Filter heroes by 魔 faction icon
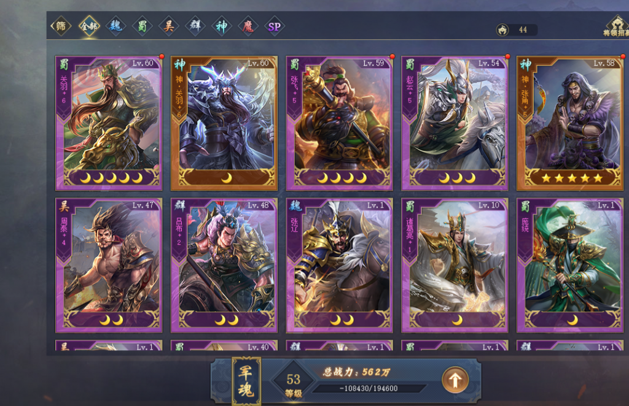 coord(248,26)
